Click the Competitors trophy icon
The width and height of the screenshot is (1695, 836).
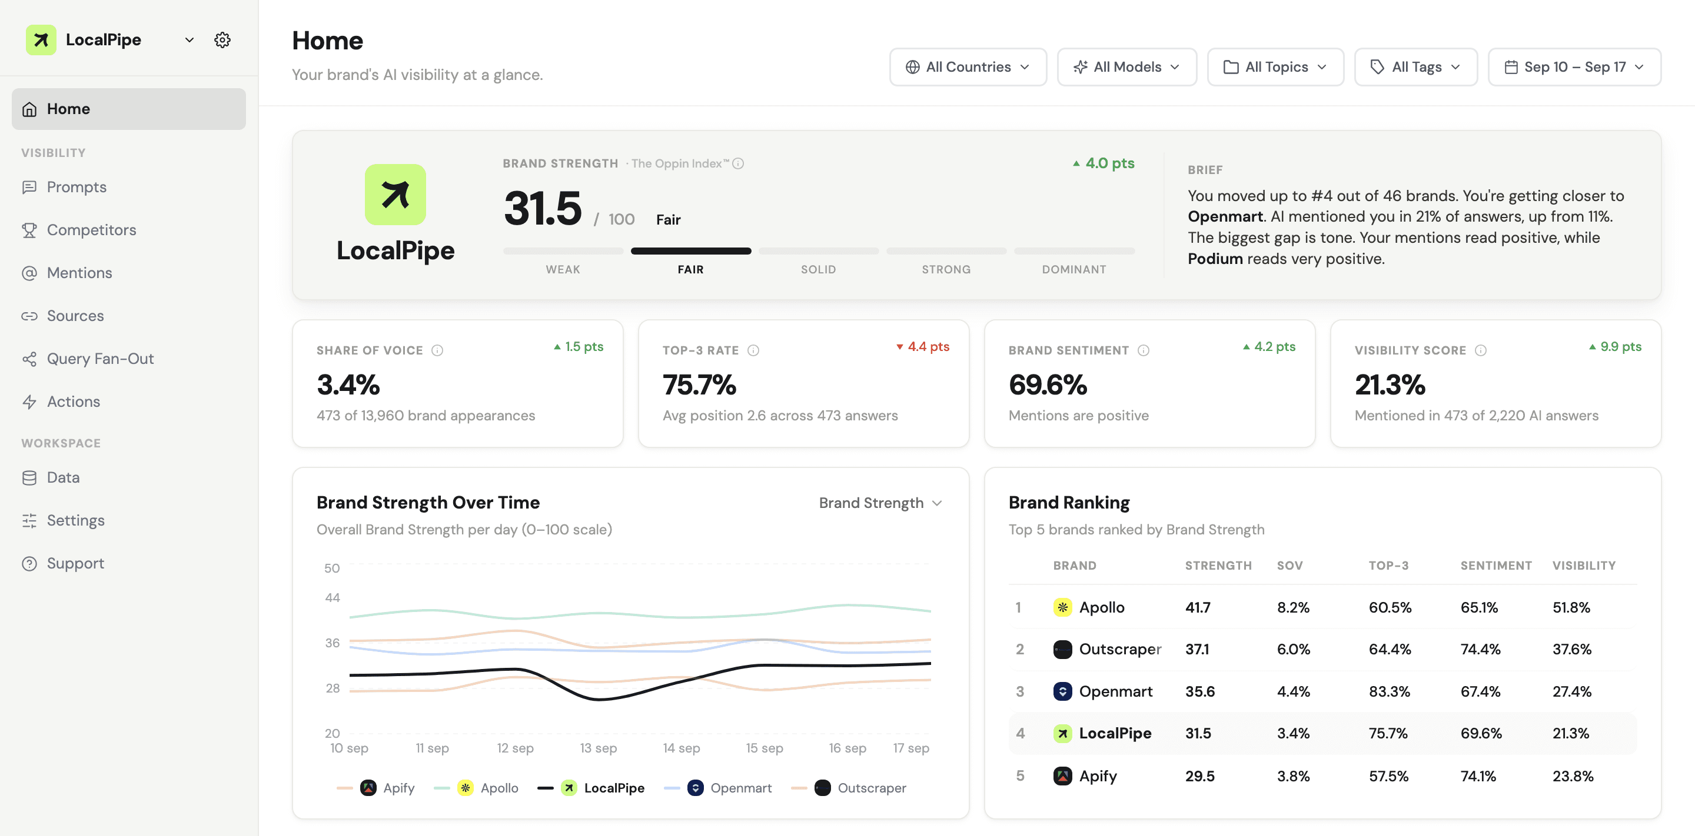click(x=29, y=230)
